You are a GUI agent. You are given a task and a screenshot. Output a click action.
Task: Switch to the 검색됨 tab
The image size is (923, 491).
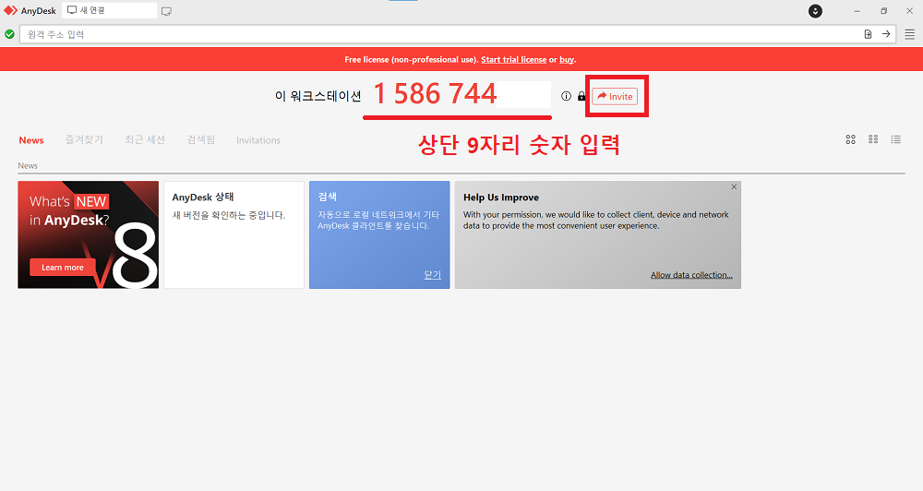pyautogui.click(x=200, y=140)
